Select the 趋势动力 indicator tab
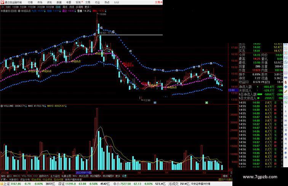The image size is (288, 186). pyautogui.click(x=44, y=176)
